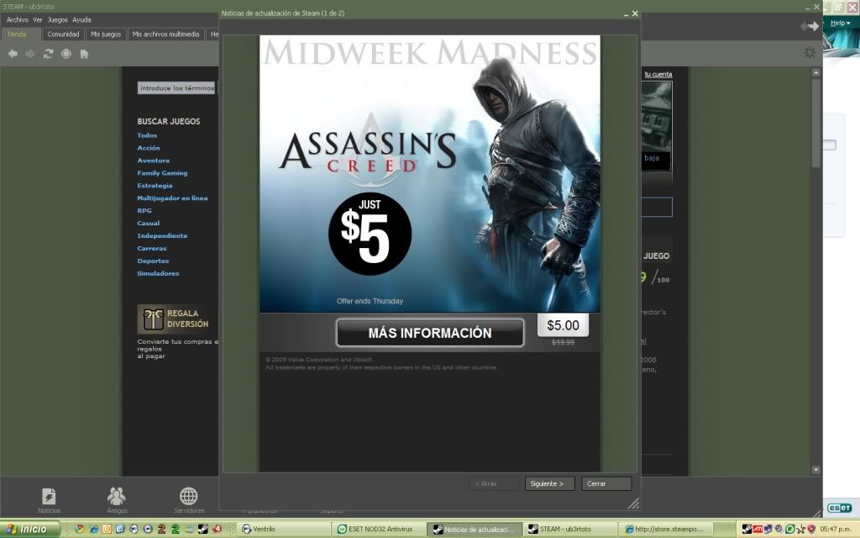Browse the Independiente category

(x=162, y=236)
